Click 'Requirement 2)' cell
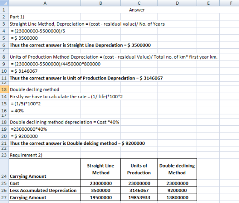Image resolution: width=239 pixels, height=203 pixels. click(x=26, y=155)
